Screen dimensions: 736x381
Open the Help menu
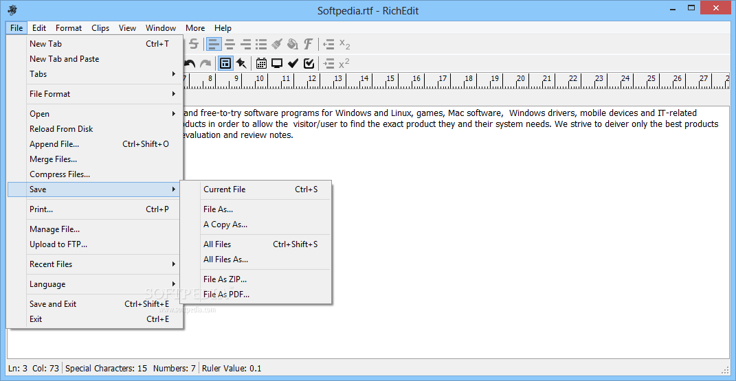click(x=223, y=28)
